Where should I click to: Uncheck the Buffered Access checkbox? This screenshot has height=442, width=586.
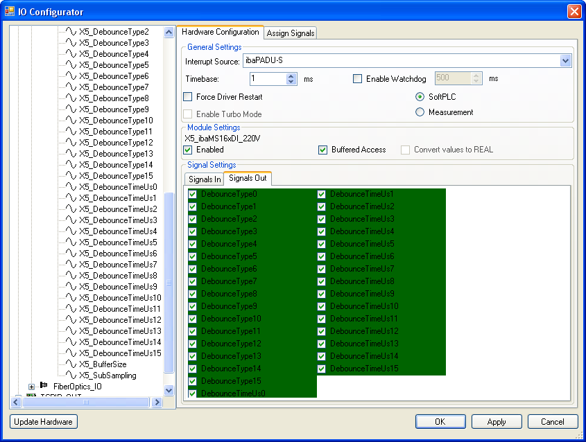point(323,150)
